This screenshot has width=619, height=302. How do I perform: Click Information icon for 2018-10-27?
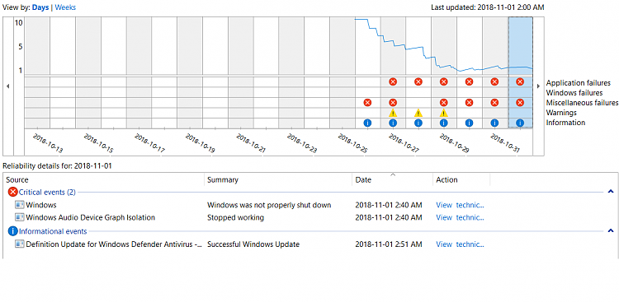(x=392, y=123)
